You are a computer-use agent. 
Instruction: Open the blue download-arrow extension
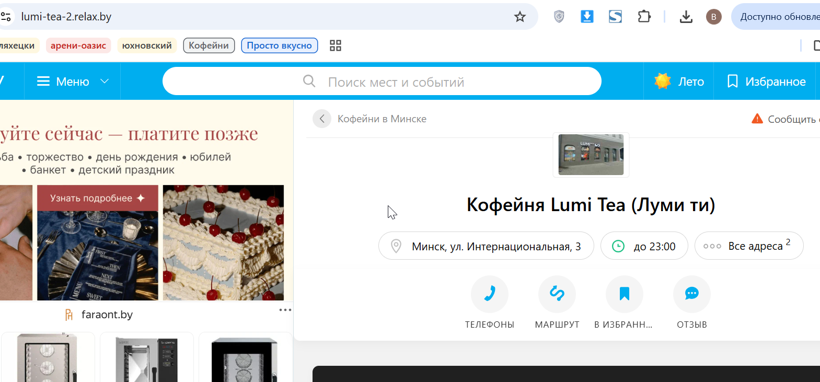pyautogui.click(x=587, y=17)
